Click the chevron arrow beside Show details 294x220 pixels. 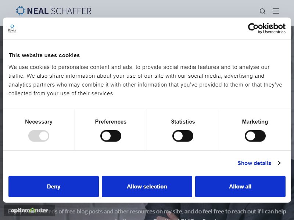279,163
